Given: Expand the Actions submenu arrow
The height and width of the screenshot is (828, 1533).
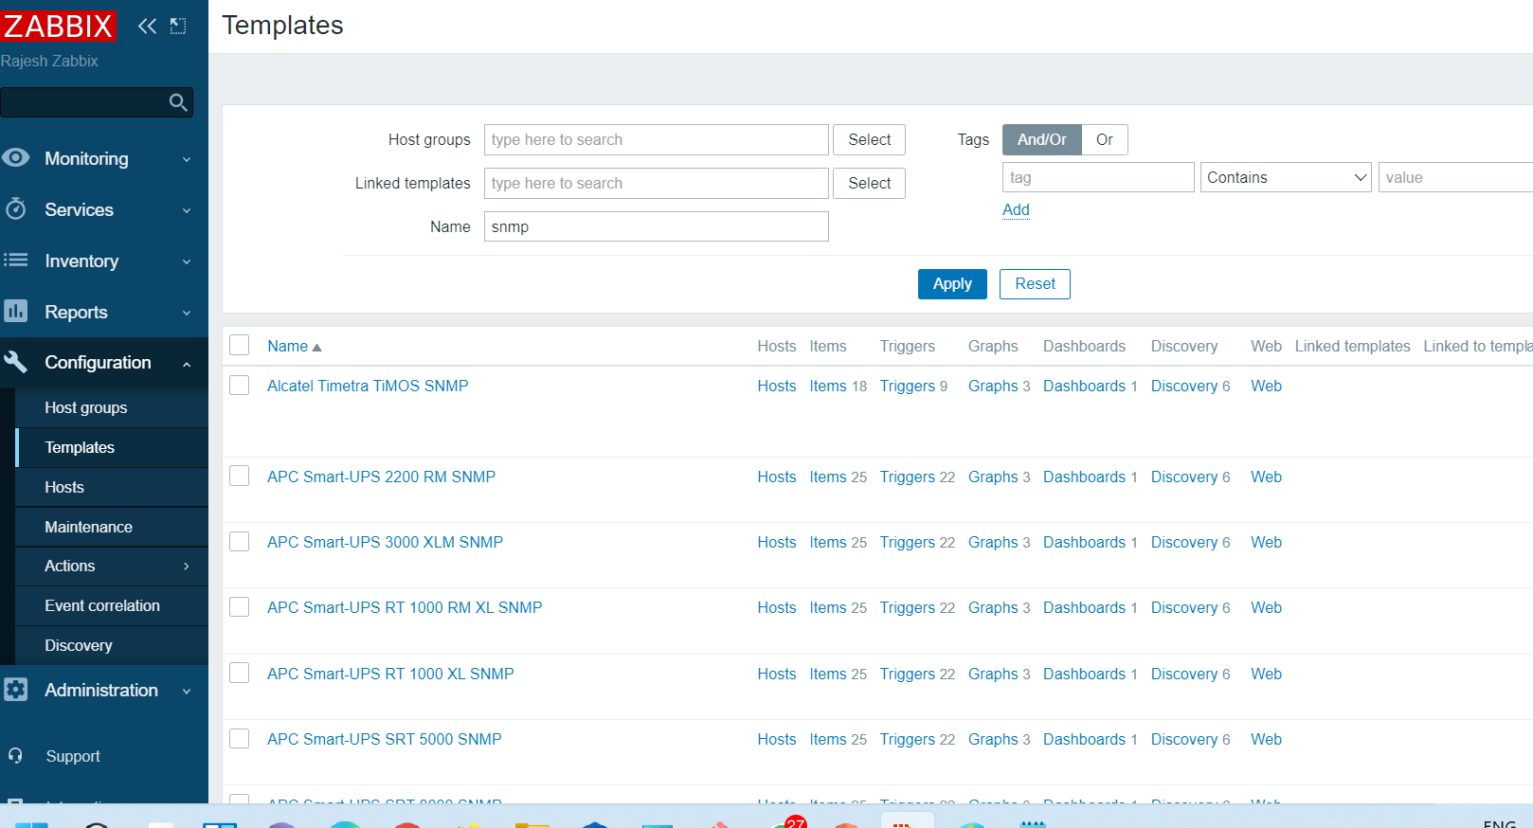Looking at the screenshot, I should [x=186, y=566].
